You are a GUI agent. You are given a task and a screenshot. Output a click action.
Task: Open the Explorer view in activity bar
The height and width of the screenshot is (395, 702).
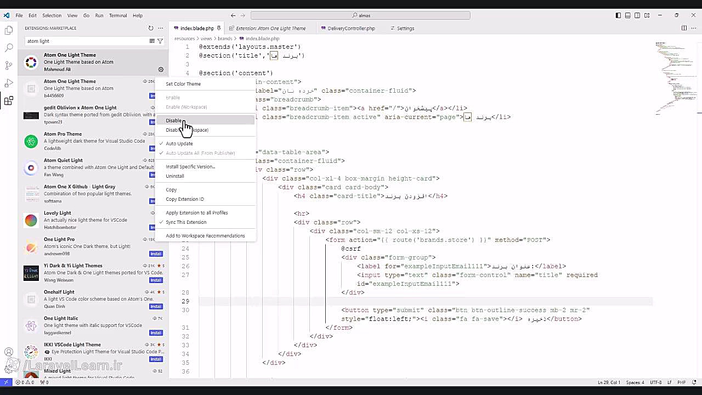coord(9,31)
